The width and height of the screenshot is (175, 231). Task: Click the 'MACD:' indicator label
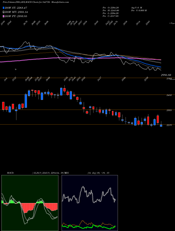coord(10,173)
